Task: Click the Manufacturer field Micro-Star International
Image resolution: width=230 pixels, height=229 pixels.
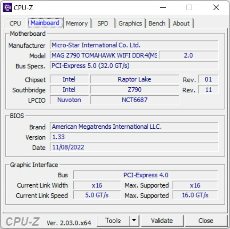Action: click(x=134, y=45)
